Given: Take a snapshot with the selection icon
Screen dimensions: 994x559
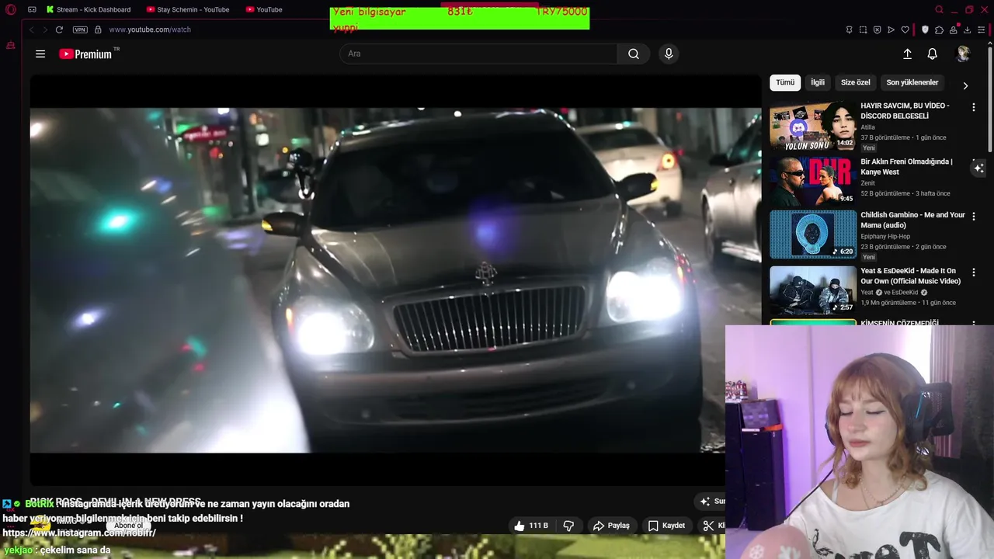Looking at the screenshot, I should [x=863, y=30].
